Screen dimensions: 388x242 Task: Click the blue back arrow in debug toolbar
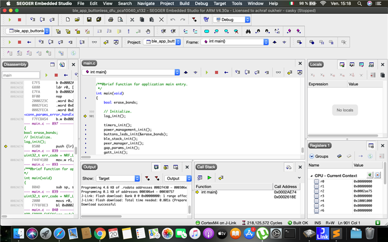click(x=29, y=42)
